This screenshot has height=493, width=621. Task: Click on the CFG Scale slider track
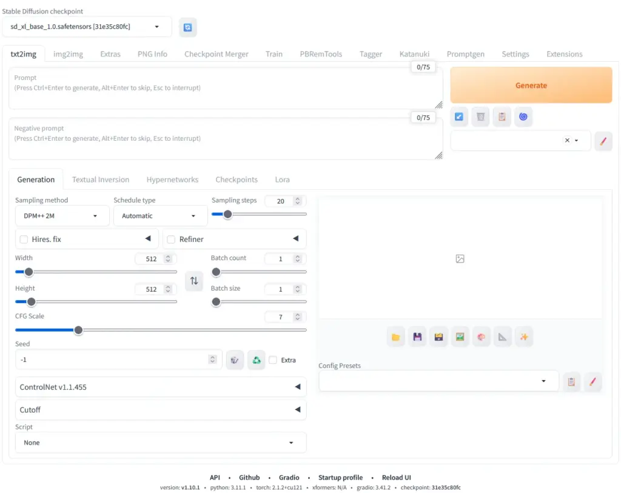click(x=182, y=330)
